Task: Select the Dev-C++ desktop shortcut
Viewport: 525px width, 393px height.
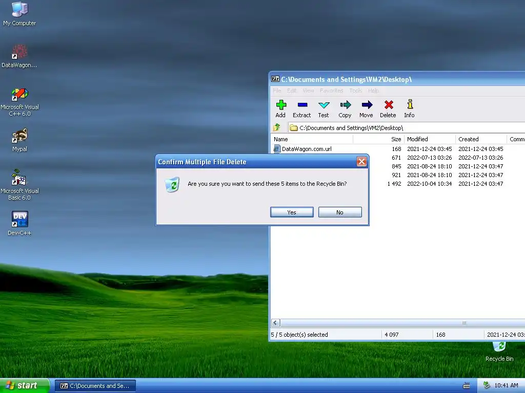Action: coord(19,223)
